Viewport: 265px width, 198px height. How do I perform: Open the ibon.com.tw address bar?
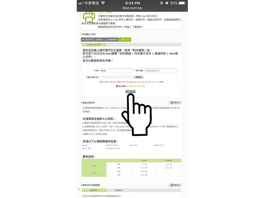click(132, 8)
